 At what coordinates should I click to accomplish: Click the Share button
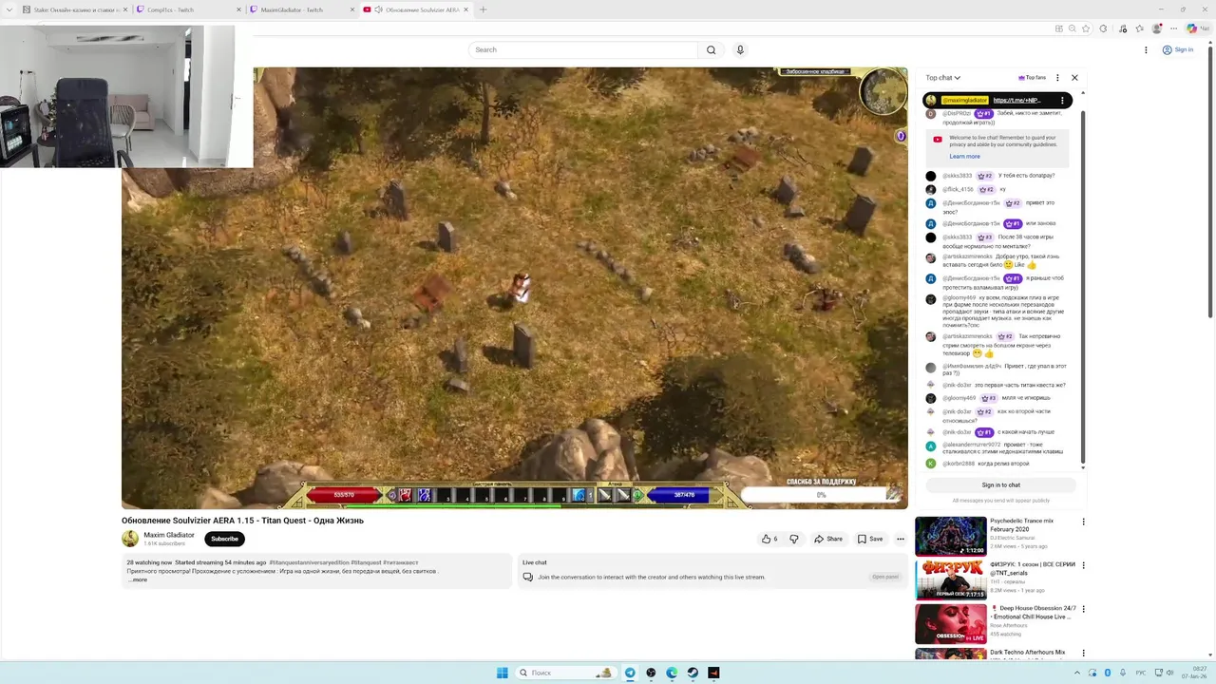(827, 539)
